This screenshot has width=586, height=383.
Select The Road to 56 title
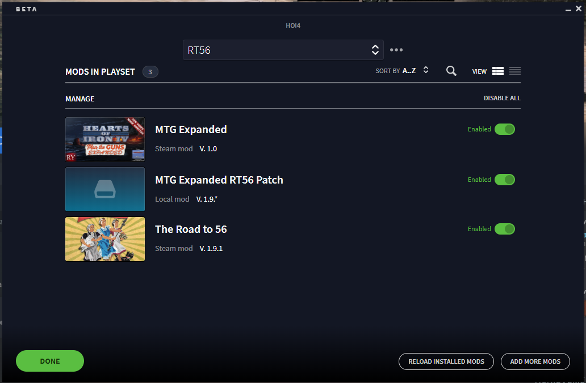(x=191, y=229)
